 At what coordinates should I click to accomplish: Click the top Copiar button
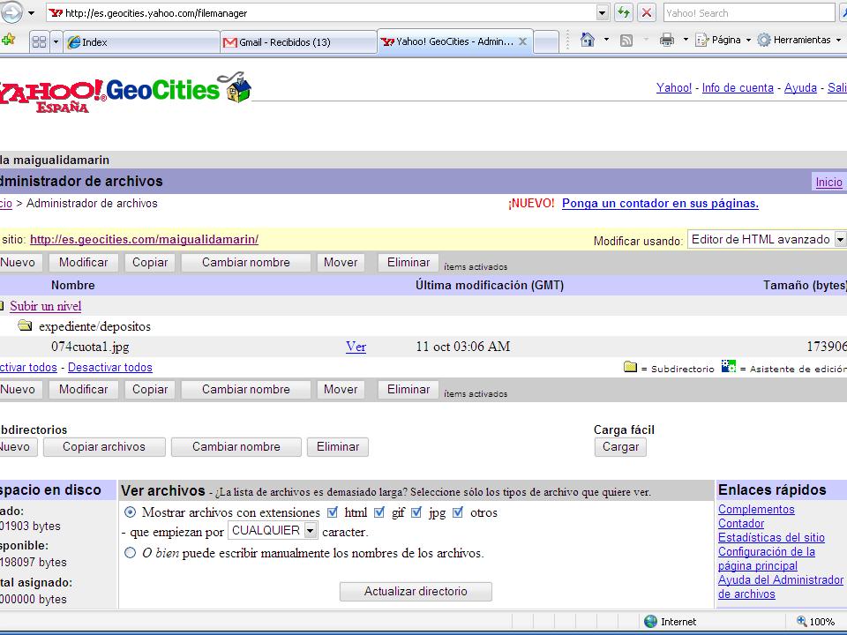150,263
